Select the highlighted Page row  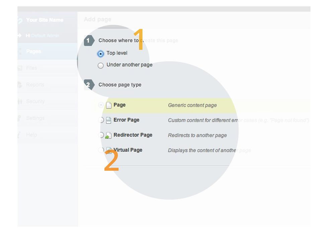tap(120, 105)
